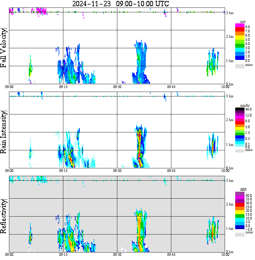Click the 12.0 value in the mm/hr legend
255x260 pixels.
pyautogui.click(x=248, y=115)
